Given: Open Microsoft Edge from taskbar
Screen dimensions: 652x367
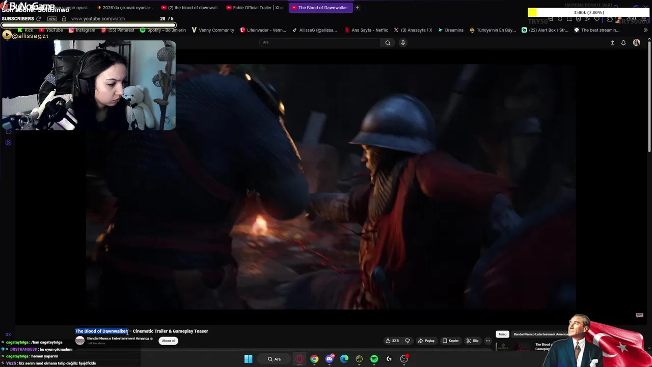Looking at the screenshot, I should tap(344, 359).
